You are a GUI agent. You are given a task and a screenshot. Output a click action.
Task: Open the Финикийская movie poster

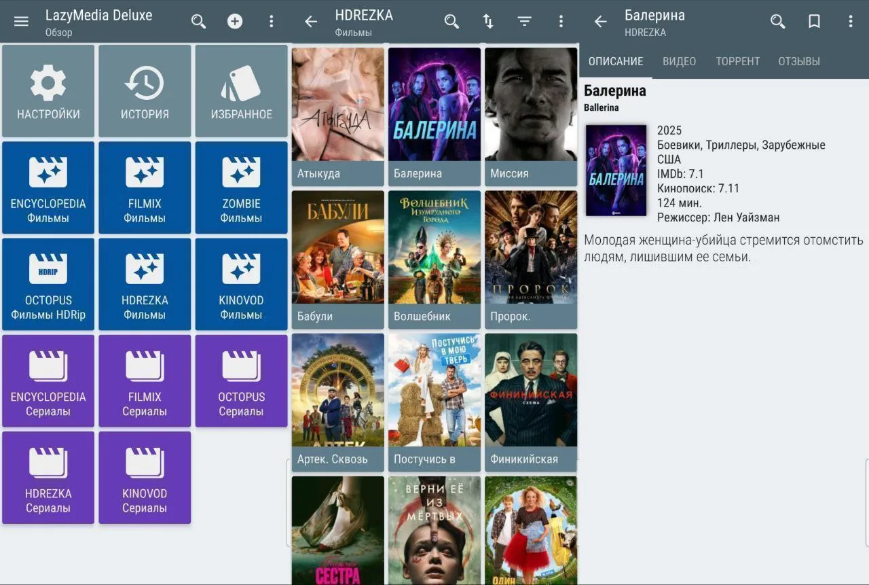531,402
